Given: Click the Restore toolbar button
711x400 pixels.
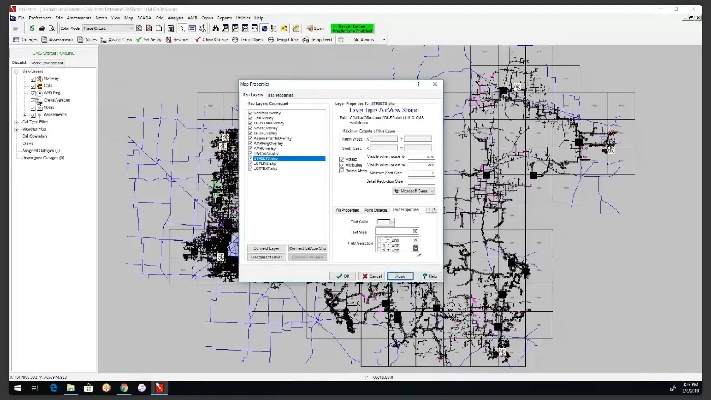Looking at the screenshot, I should tap(177, 39).
